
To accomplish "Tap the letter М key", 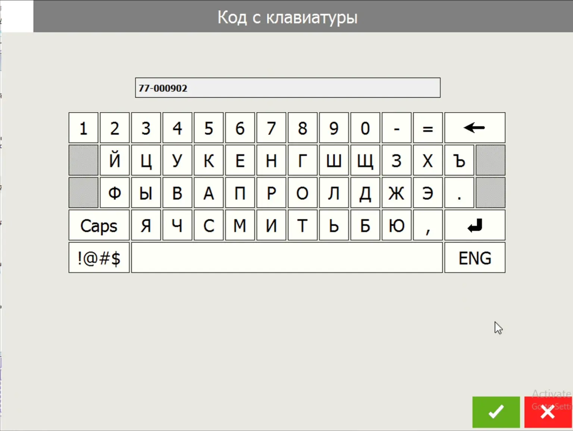I will click(x=240, y=225).
